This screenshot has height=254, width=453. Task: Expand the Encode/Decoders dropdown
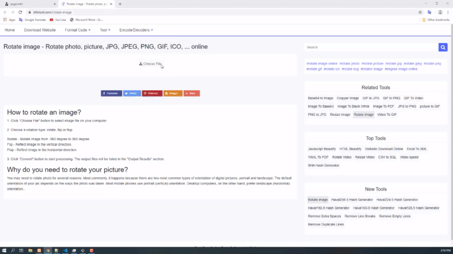click(x=136, y=30)
